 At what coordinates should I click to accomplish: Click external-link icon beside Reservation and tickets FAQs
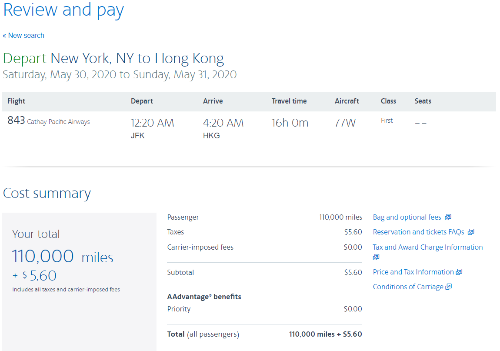[x=471, y=232]
